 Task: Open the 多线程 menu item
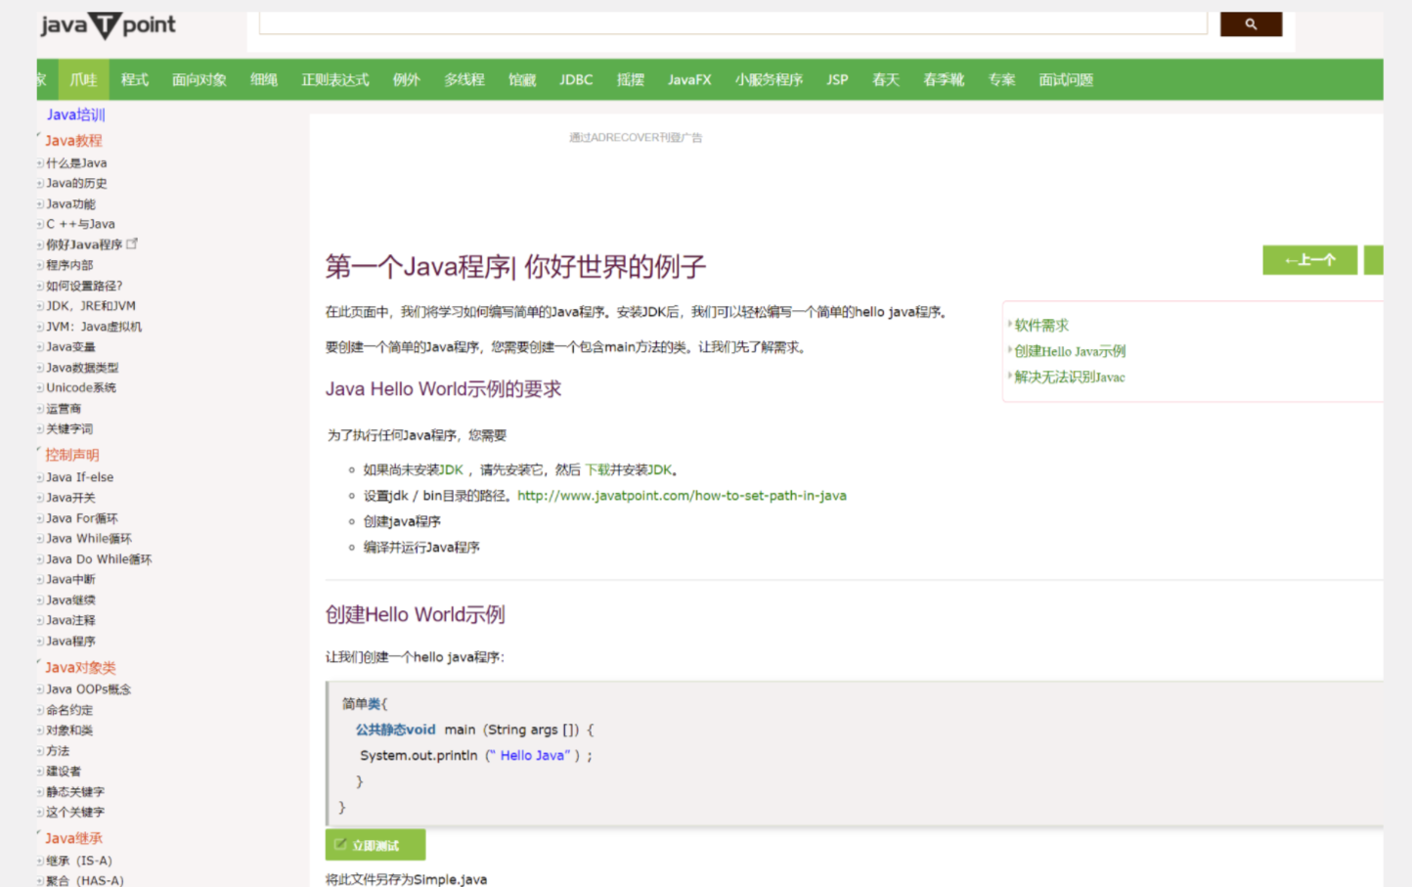(x=464, y=80)
